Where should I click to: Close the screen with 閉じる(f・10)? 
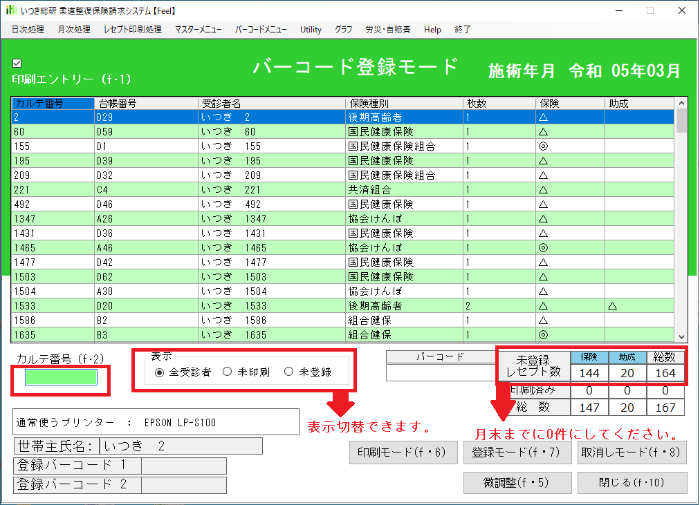[632, 483]
